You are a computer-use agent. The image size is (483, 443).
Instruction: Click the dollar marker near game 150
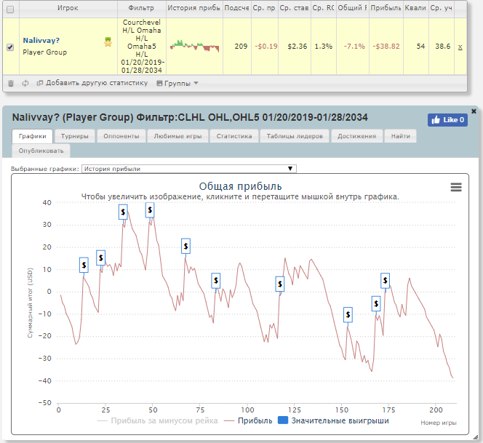tap(348, 314)
